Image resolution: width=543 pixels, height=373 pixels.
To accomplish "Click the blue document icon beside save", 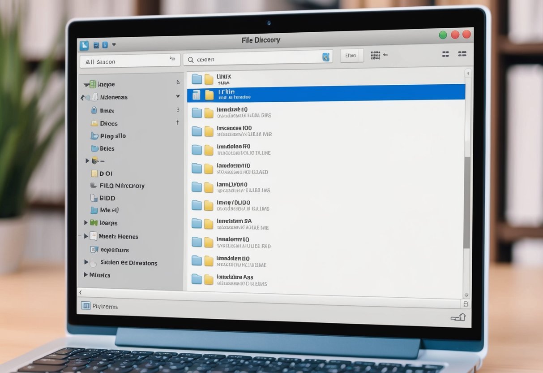I will coord(104,45).
